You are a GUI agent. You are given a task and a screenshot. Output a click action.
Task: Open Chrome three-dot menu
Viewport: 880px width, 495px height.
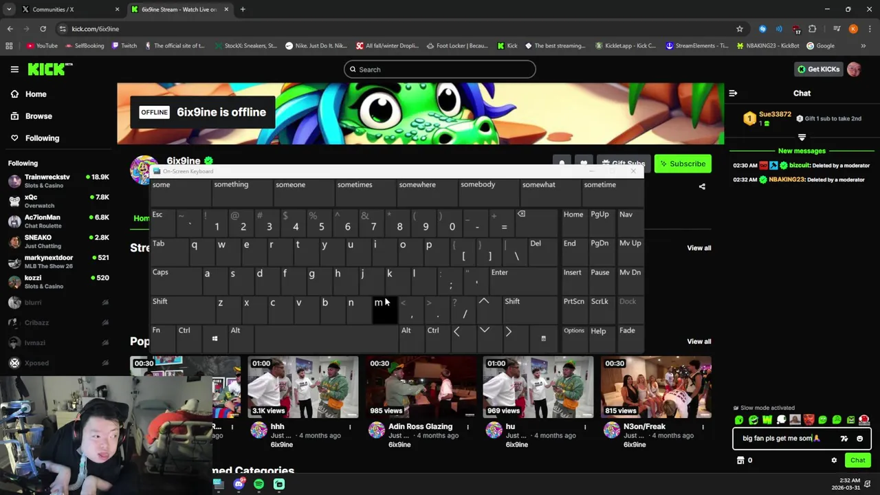[868, 29]
